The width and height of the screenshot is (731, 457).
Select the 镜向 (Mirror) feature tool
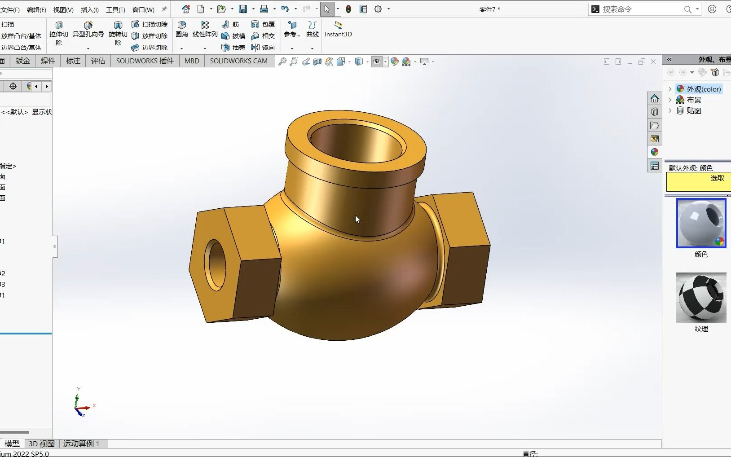pos(264,48)
